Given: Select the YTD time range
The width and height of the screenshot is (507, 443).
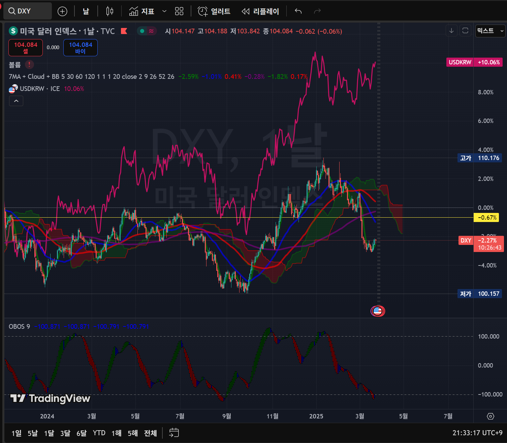Looking at the screenshot, I should tap(99, 433).
